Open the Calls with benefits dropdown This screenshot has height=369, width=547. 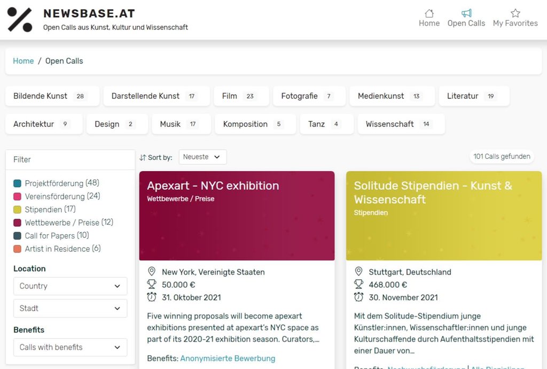point(70,348)
